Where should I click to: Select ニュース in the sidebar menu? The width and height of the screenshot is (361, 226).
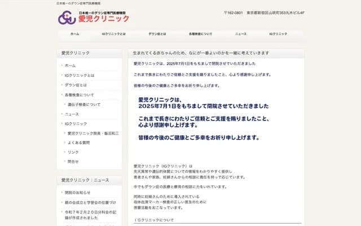coord(72,114)
